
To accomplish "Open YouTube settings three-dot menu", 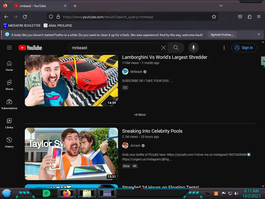I will point(224,48).
